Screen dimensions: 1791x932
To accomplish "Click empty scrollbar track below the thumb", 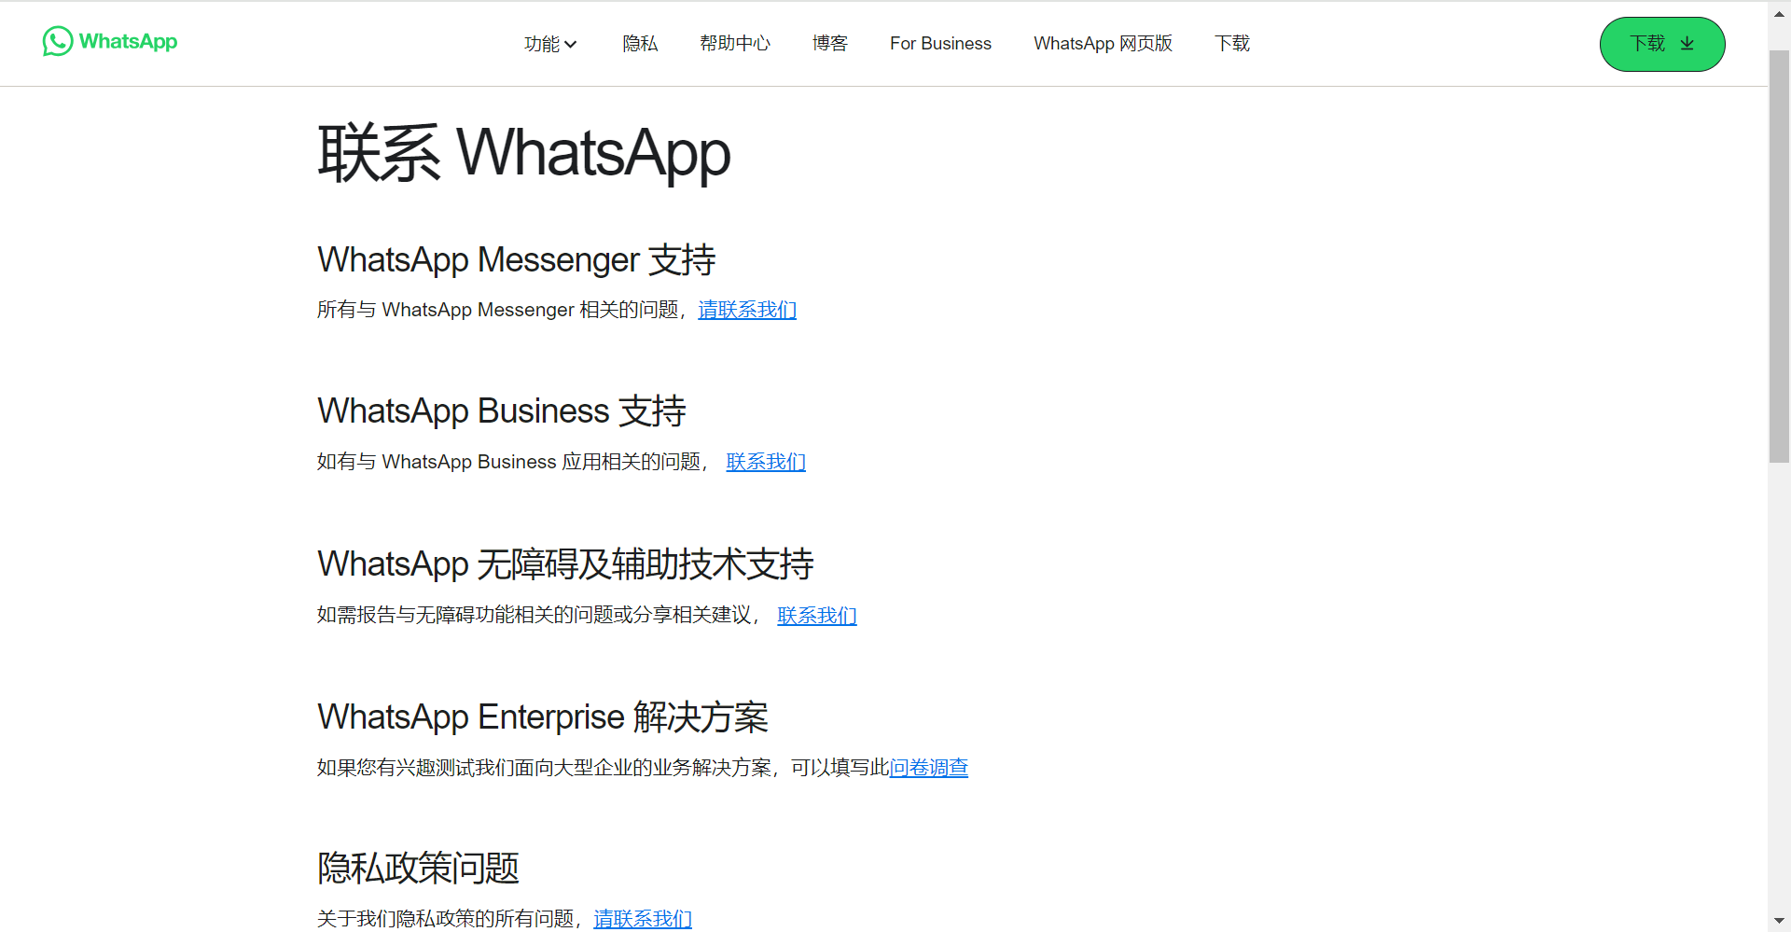I will [x=1779, y=690].
